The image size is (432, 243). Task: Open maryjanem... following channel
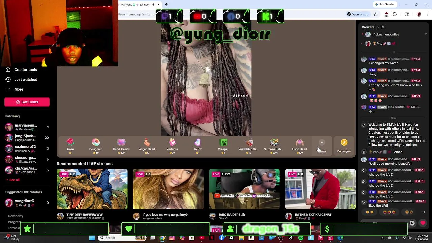[27, 127]
